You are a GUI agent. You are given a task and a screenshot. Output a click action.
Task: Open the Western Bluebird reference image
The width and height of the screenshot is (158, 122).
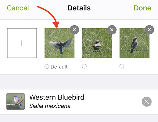tap(16, 102)
